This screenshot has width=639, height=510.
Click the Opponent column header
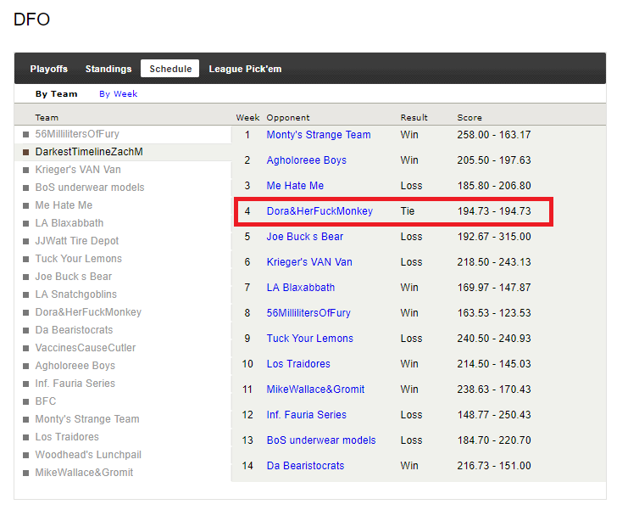[x=287, y=117]
